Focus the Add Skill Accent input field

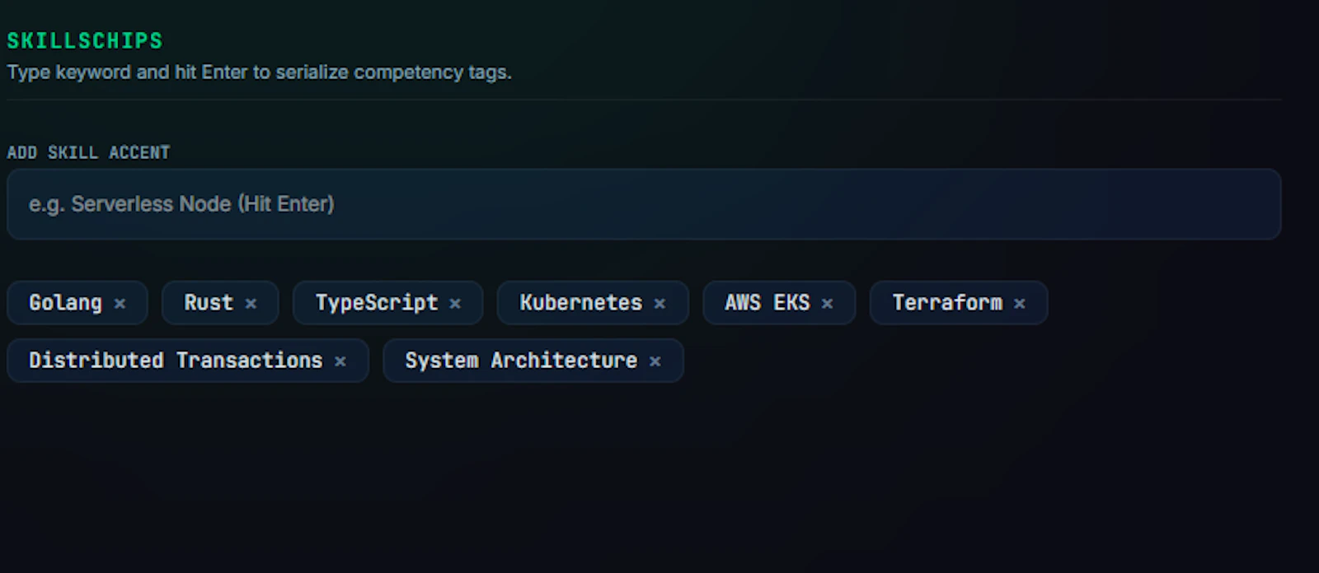coord(644,204)
